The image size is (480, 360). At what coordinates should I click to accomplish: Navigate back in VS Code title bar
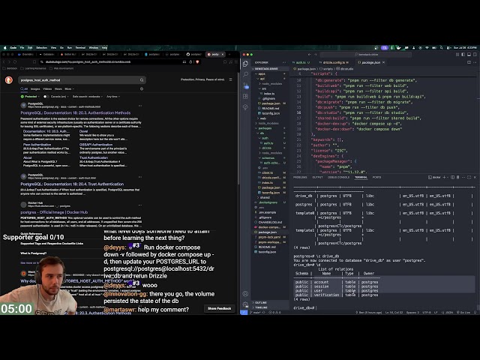click(310, 55)
